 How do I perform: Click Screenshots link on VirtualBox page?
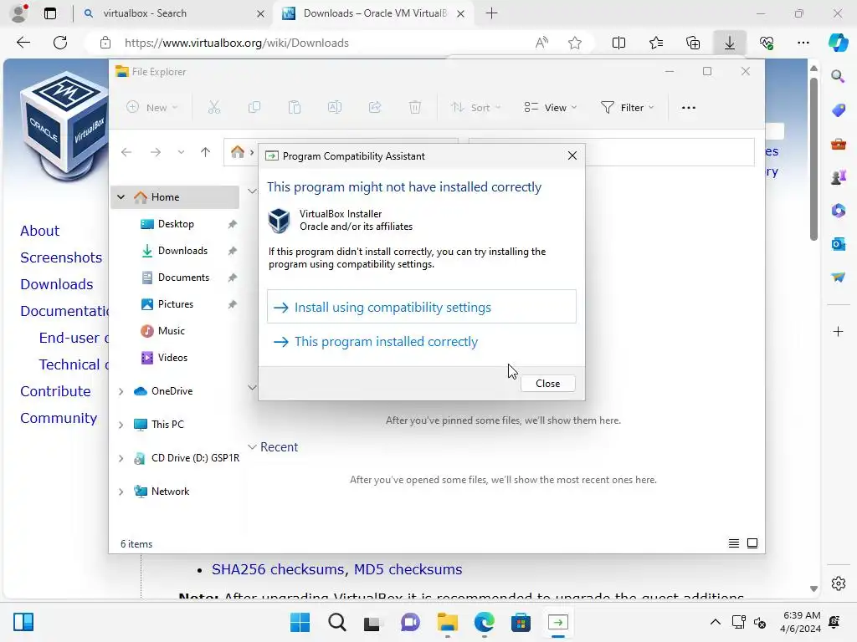pyautogui.click(x=61, y=257)
